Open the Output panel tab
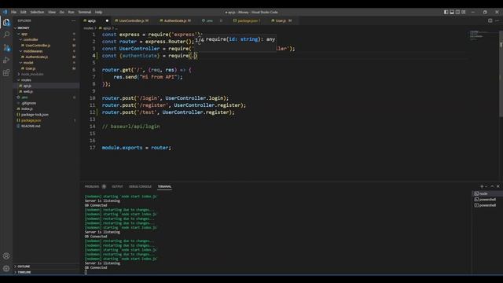The width and height of the screenshot is (503, 283). (x=117, y=186)
